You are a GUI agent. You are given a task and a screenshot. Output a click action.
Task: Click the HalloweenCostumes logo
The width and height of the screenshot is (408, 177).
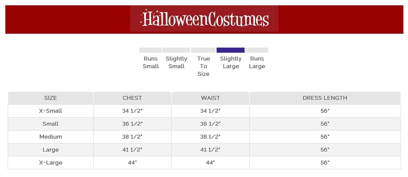tap(204, 19)
